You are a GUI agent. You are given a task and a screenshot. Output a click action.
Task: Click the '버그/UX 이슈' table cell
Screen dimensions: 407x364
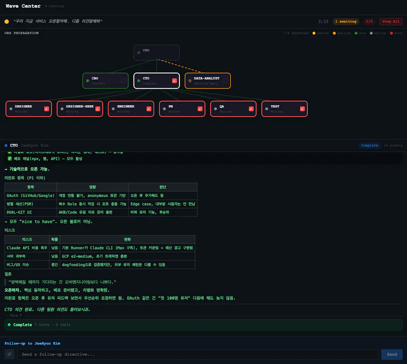click(27, 265)
